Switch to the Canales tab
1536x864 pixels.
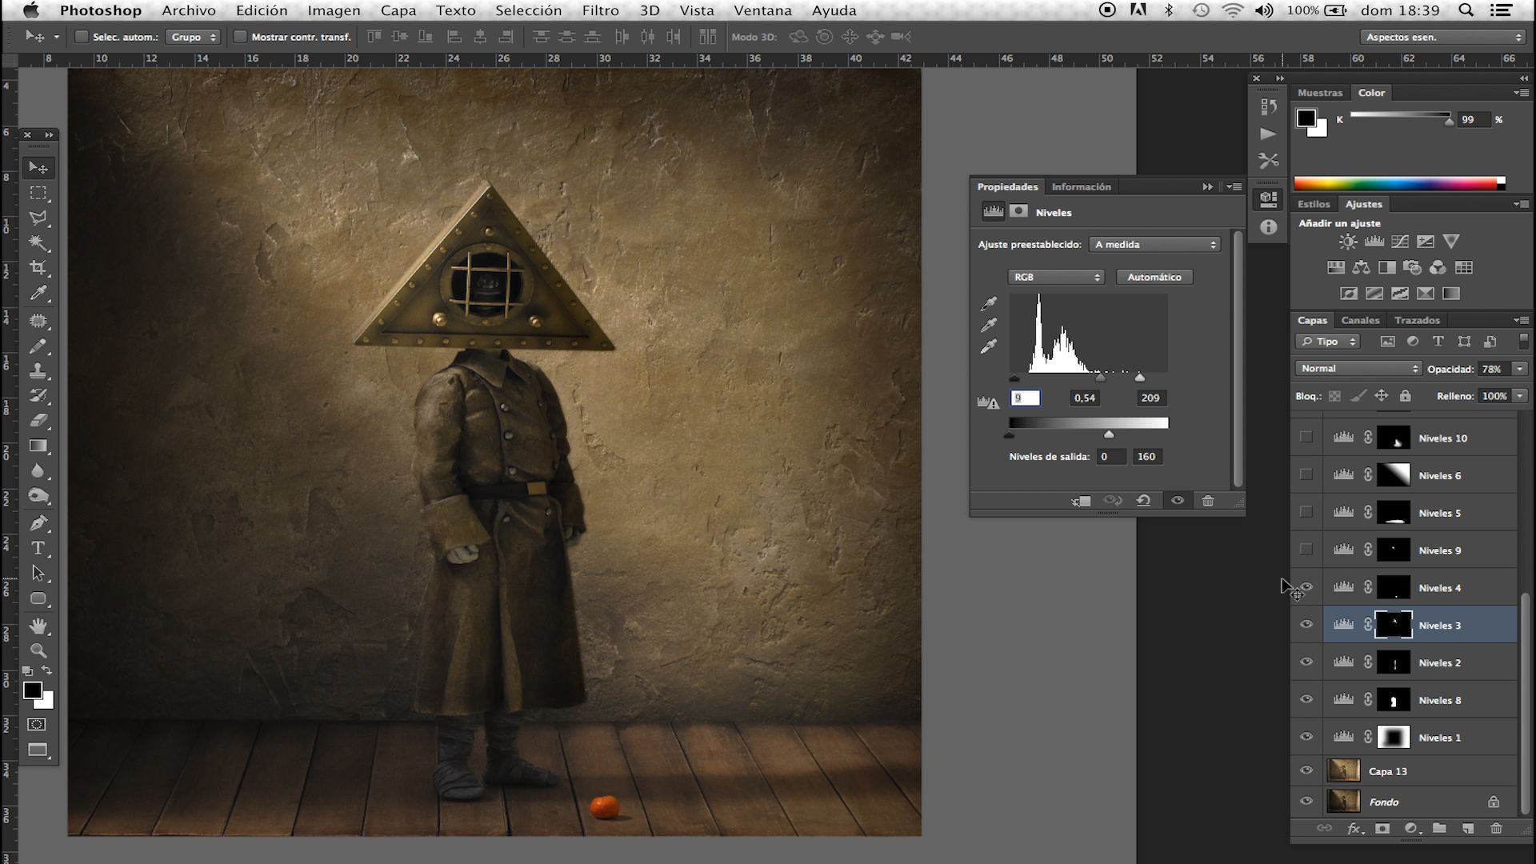pyautogui.click(x=1360, y=320)
